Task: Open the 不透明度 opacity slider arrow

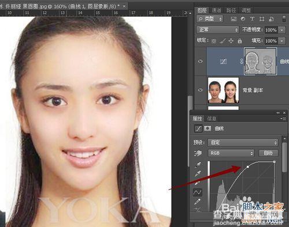Action: (282, 30)
